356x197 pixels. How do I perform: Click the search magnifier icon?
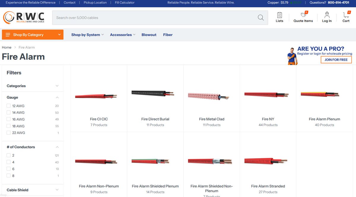tap(261, 18)
